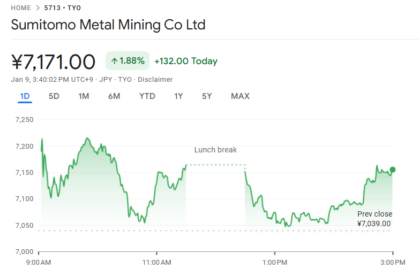Show the 1M chart range

coord(84,96)
